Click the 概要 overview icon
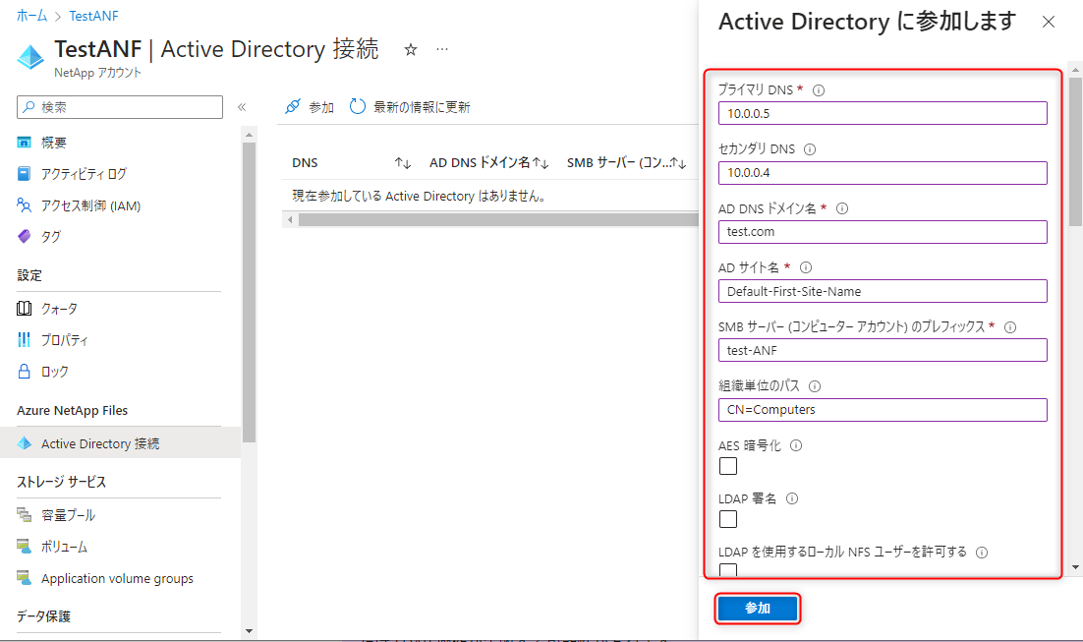Viewport: 1083px width, 642px height. (25, 142)
